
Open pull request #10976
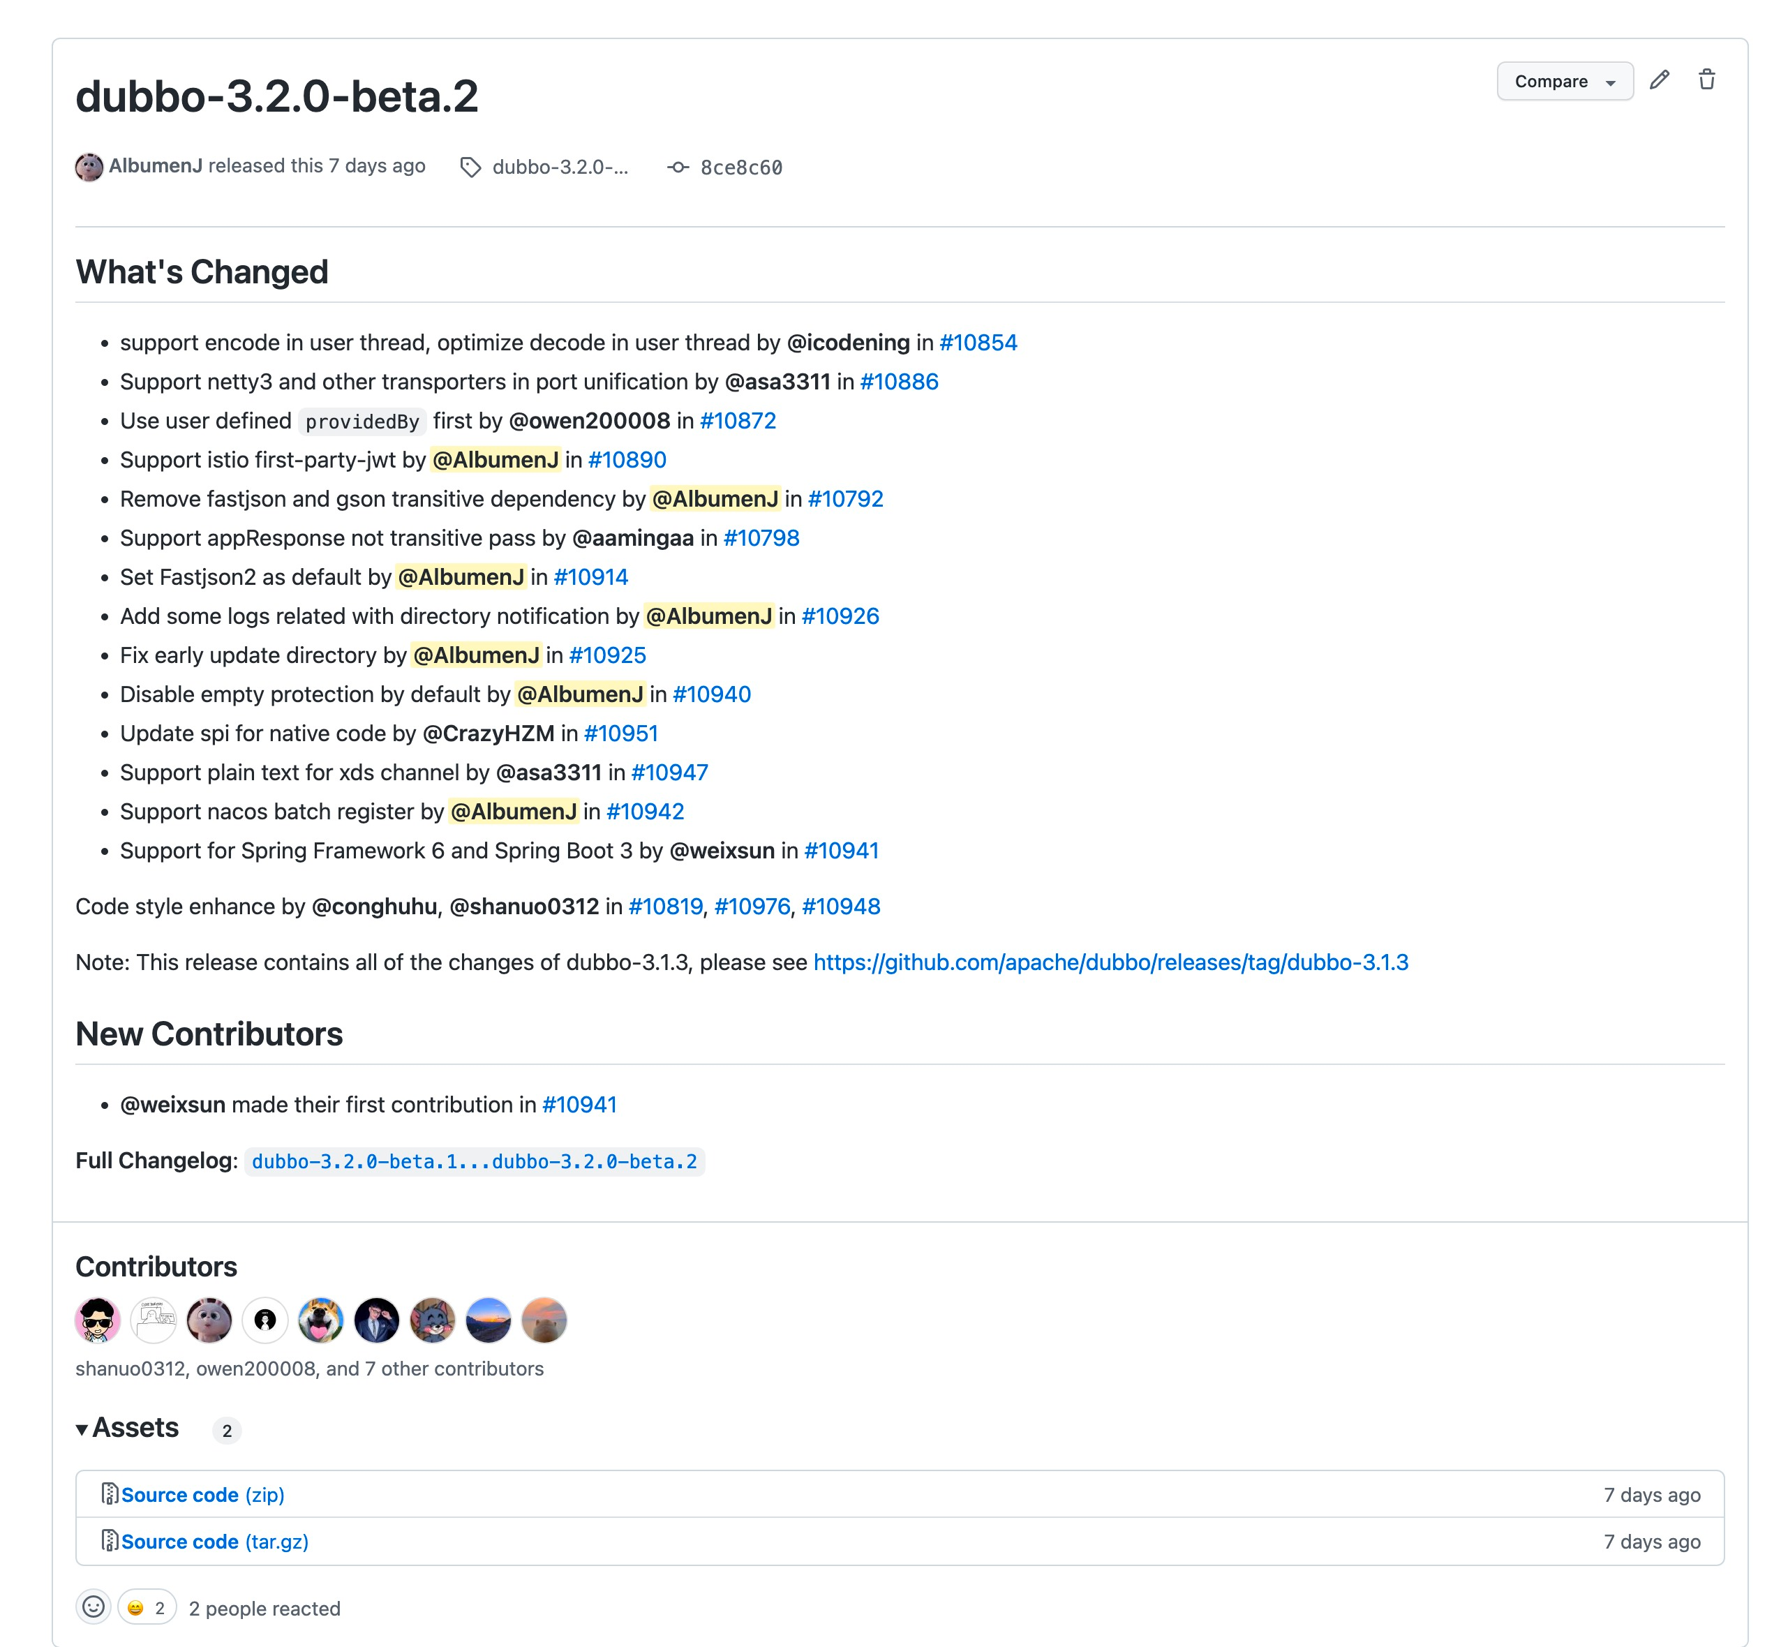(752, 907)
